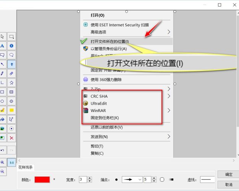Toggle the gradient fade line option

tap(171, 180)
